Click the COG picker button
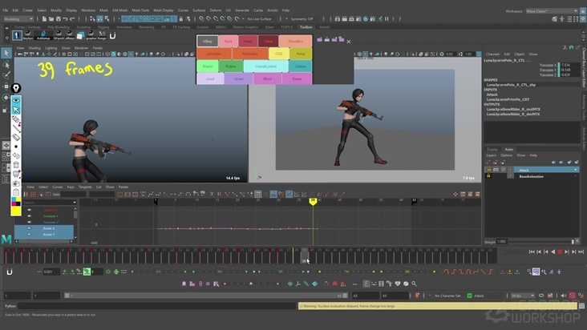 pyautogui.click(x=277, y=54)
